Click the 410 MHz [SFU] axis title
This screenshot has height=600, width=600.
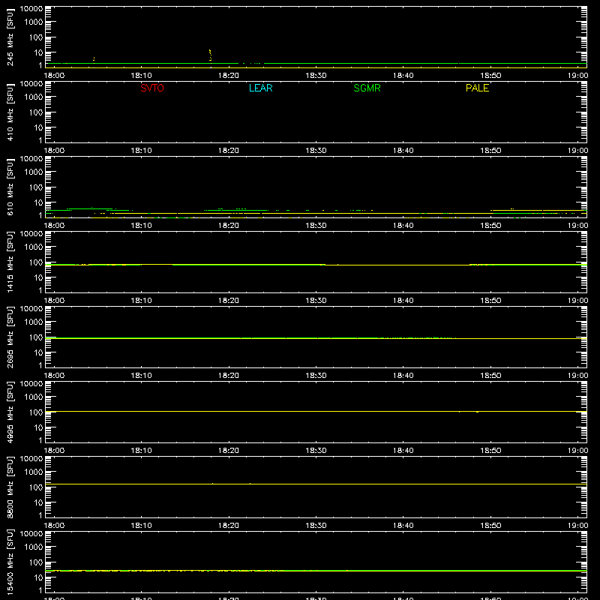[10, 112]
